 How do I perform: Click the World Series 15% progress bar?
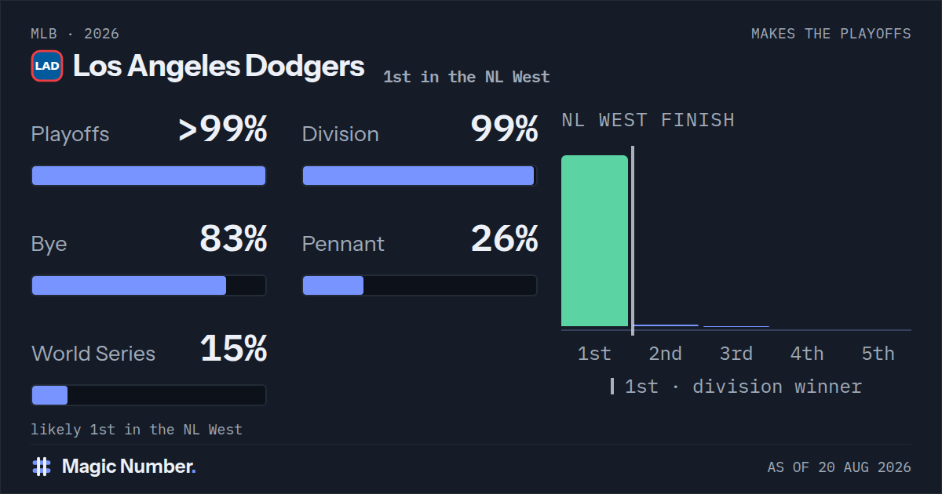click(x=148, y=395)
